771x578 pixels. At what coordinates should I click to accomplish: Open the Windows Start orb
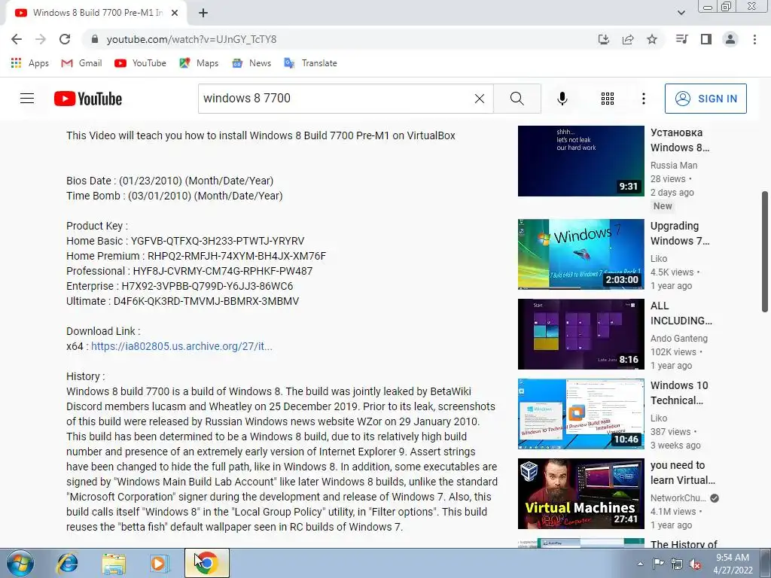[19, 563]
